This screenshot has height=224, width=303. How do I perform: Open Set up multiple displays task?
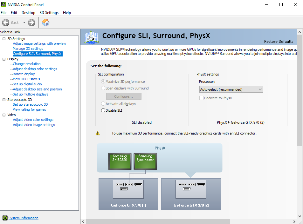pyautogui.click(x=31, y=94)
